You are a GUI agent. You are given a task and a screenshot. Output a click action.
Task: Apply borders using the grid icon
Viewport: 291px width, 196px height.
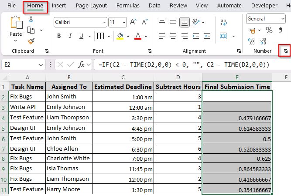click(100, 36)
